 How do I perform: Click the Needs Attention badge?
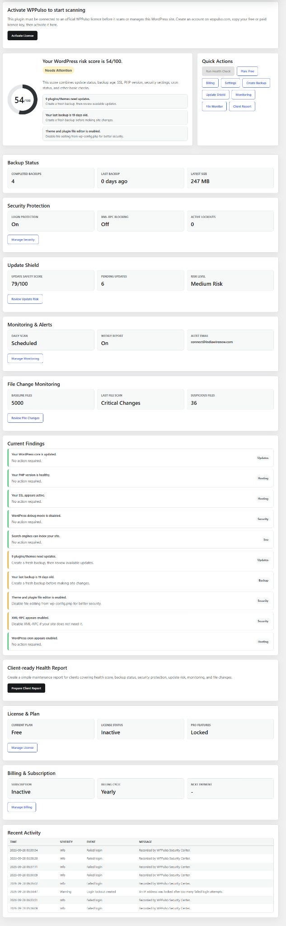(58, 70)
